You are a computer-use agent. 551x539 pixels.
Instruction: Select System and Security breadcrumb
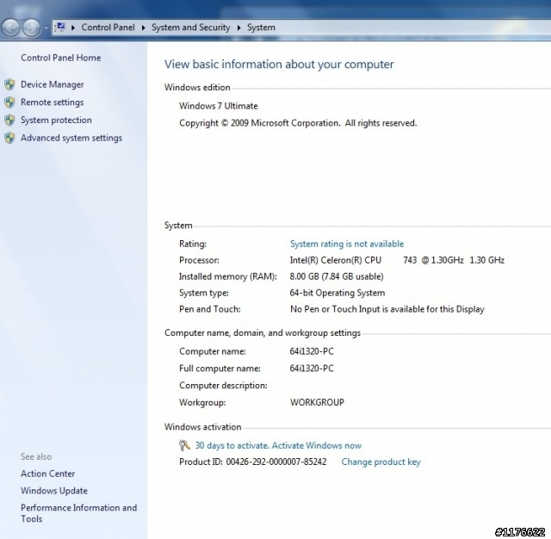[x=191, y=28]
